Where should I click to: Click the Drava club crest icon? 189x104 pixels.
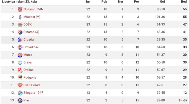click(20, 62)
